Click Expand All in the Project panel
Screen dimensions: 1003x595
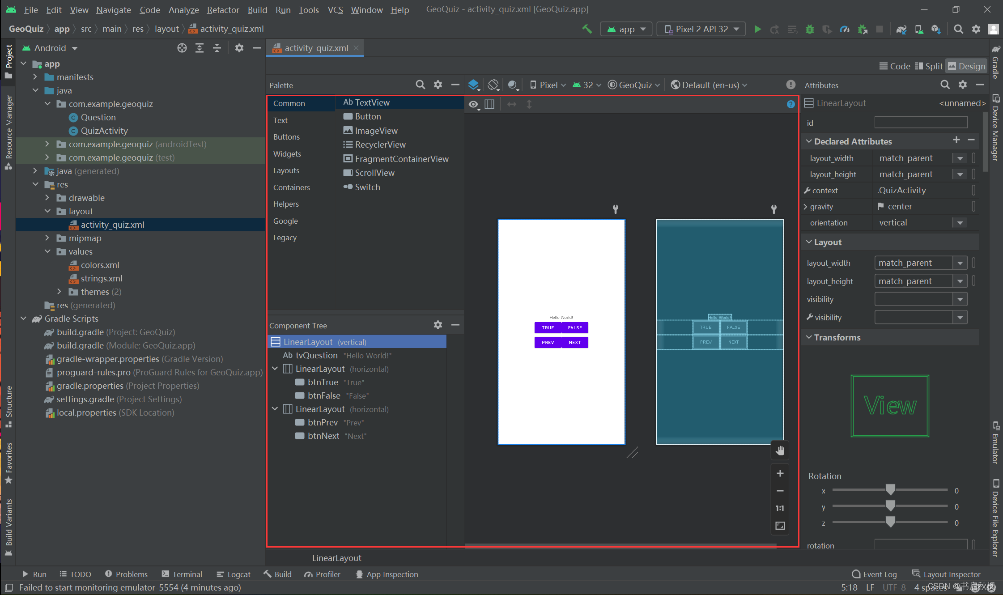click(x=200, y=48)
